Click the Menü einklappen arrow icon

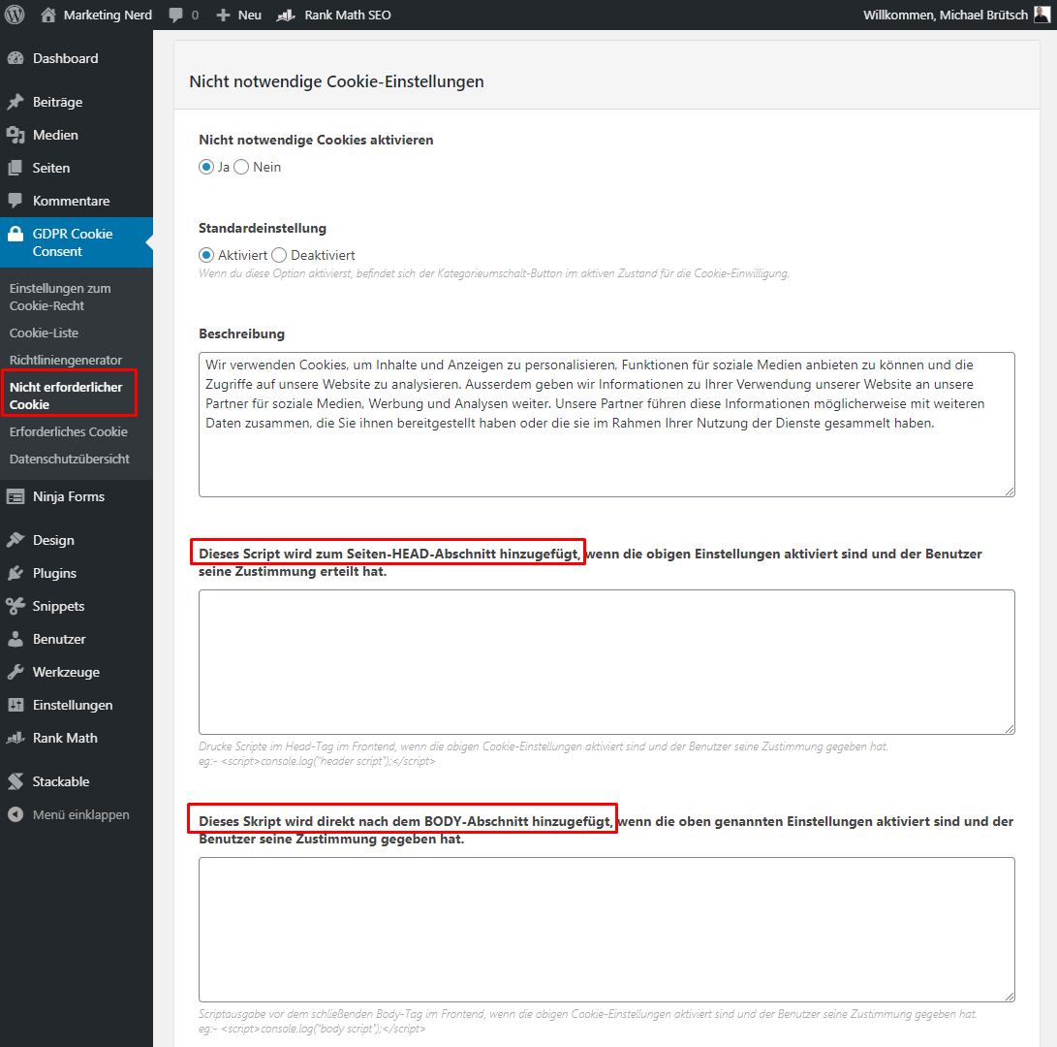click(16, 815)
